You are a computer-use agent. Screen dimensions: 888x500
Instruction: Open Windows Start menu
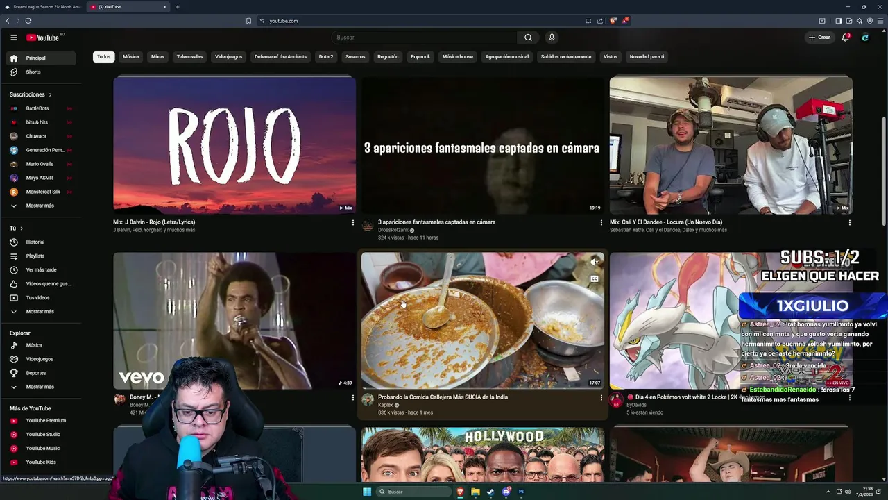pos(367,492)
